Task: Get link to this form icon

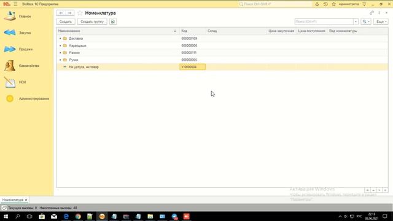Action: click(372, 13)
